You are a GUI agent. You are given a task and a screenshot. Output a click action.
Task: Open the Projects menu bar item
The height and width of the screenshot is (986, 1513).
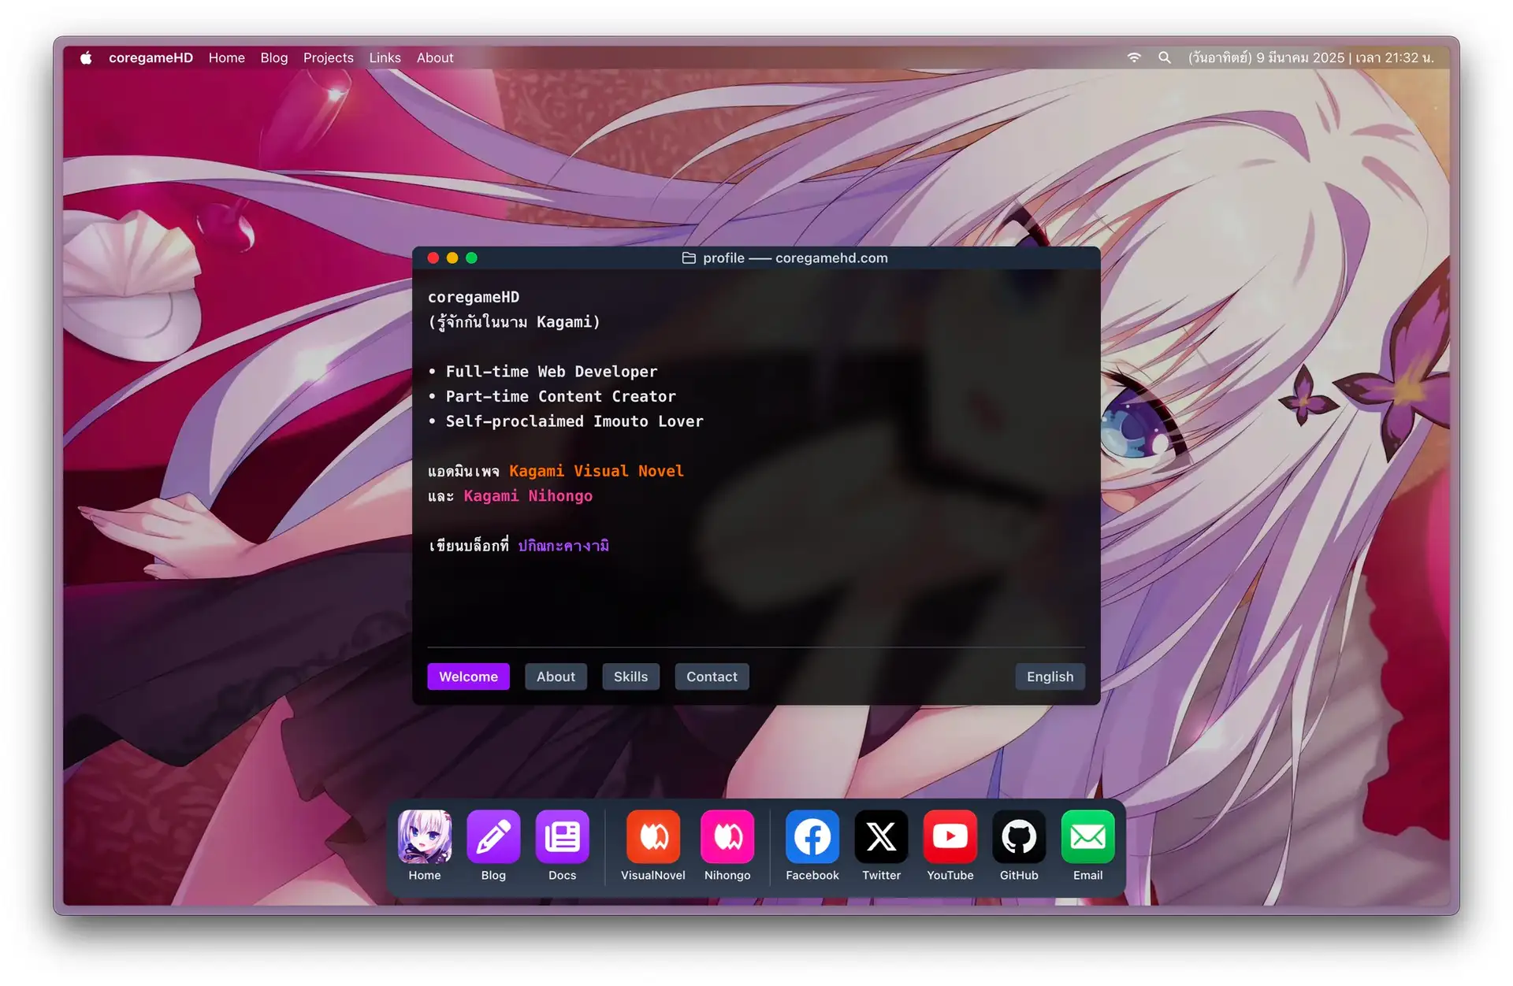point(328,57)
